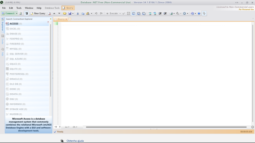The image size is (255, 143).
Task: Click the Connect toolbar button
Action: click(x=8, y=14)
